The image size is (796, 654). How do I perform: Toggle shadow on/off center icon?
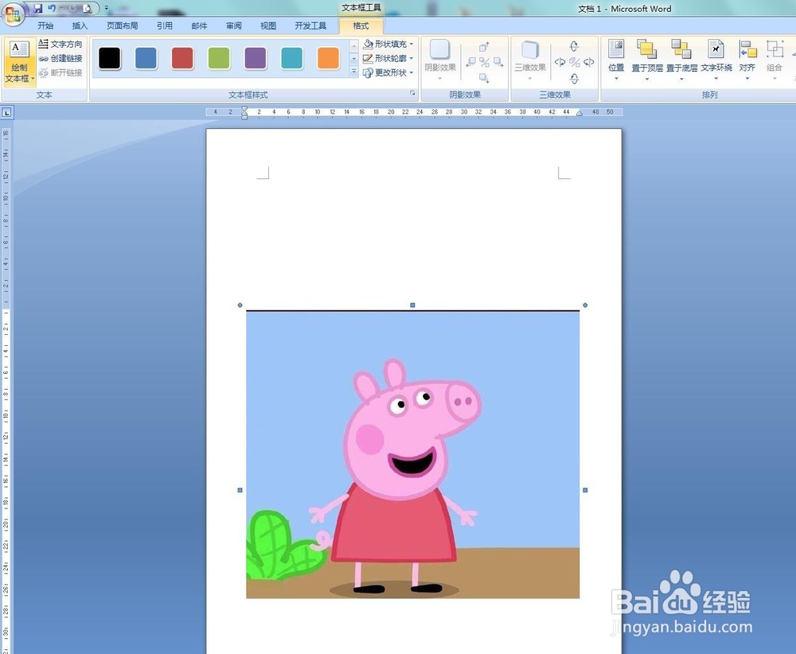[484, 62]
